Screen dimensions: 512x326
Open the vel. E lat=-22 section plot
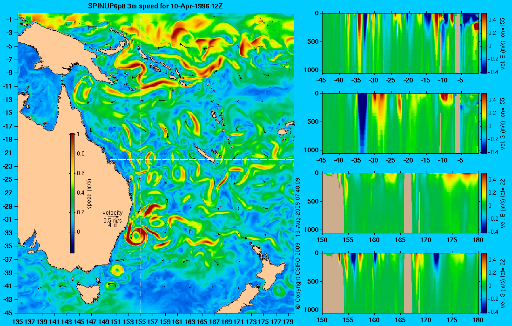point(400,203)
